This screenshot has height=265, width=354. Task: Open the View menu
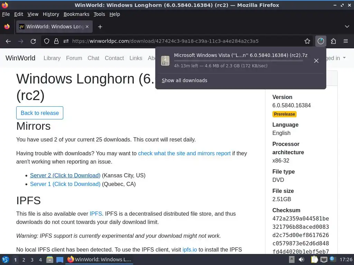(x=33, y=14)
